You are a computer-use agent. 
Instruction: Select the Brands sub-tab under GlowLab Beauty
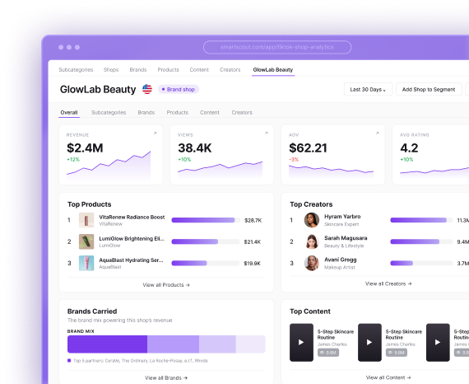pyautogui.click(x=146, y=112)
